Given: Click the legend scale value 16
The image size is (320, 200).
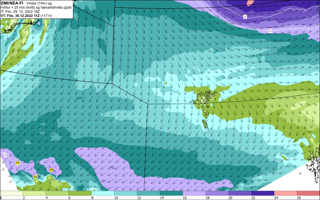Looking at the screenshot, I should click(185, 198).
